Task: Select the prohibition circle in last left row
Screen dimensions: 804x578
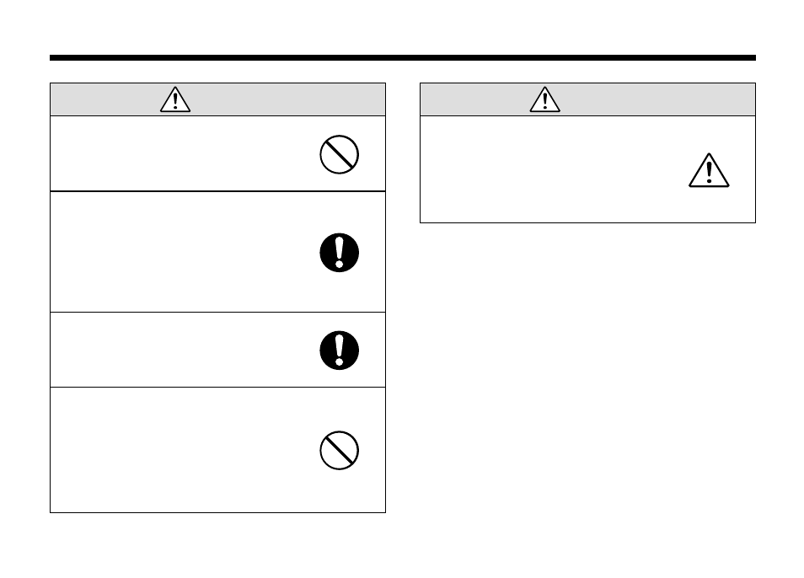Action: [339, 451]
